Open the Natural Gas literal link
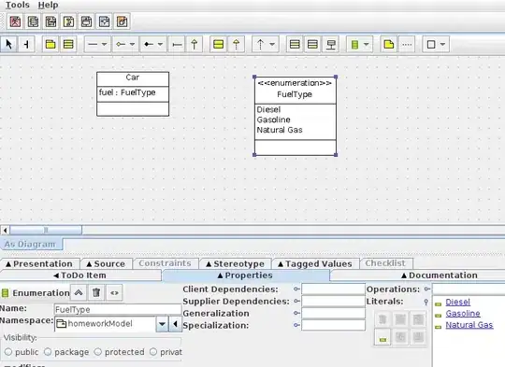 pos(469,325)
